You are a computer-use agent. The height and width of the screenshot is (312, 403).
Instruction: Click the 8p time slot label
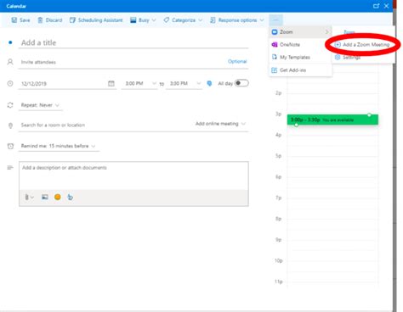tap(278, 219)
